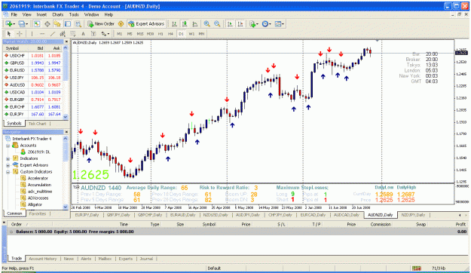Viewport: 471px width, 273px height.
Task: Toggle the Navigator window icon
Action: 57,23
